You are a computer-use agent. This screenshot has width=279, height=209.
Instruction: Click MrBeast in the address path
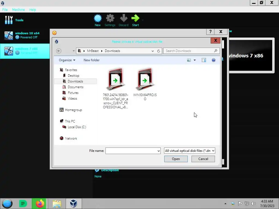(x=93, y=51)
